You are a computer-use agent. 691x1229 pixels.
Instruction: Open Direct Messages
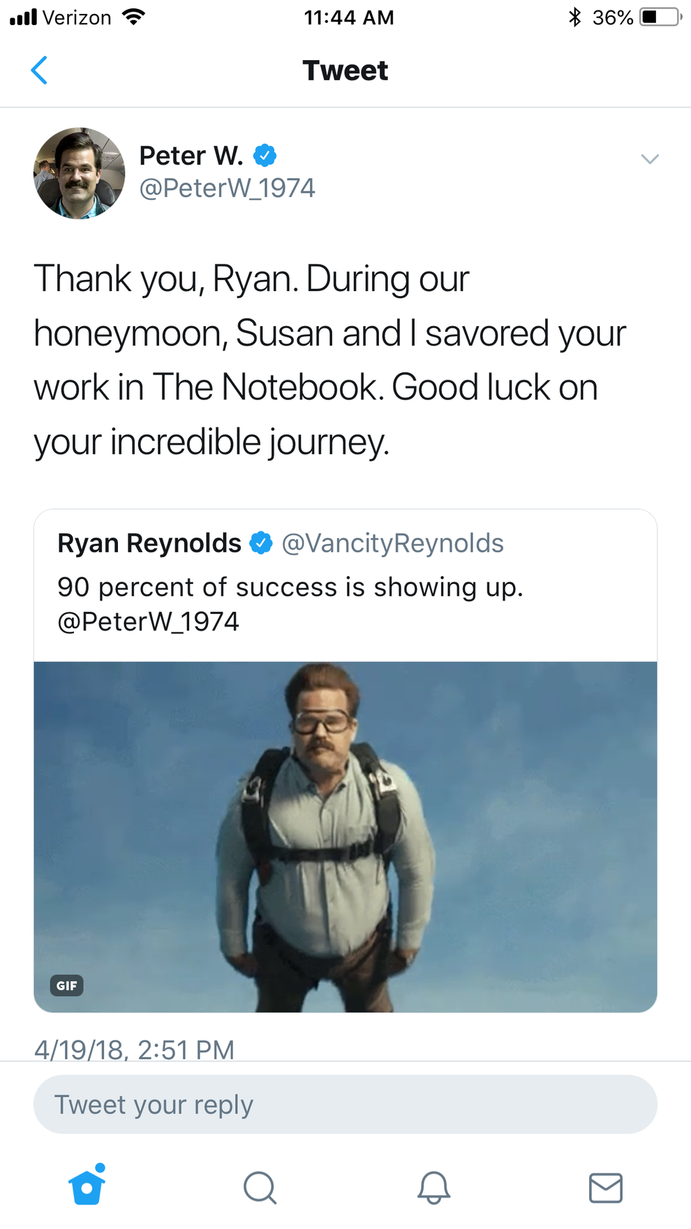[606, 1186]
